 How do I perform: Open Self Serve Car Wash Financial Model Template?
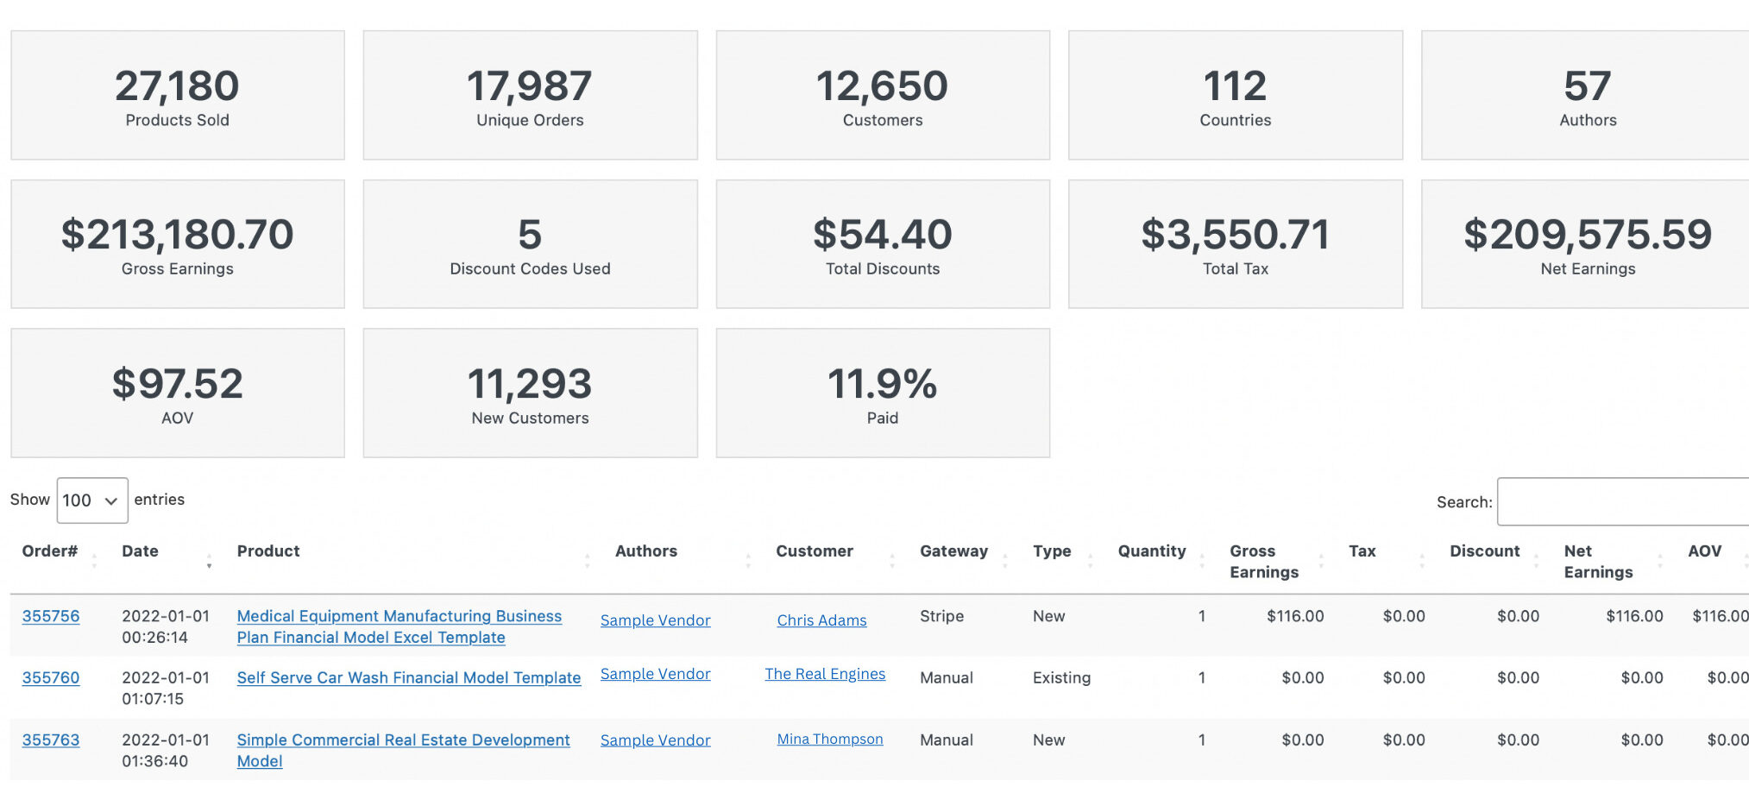[x=409, y=678]
